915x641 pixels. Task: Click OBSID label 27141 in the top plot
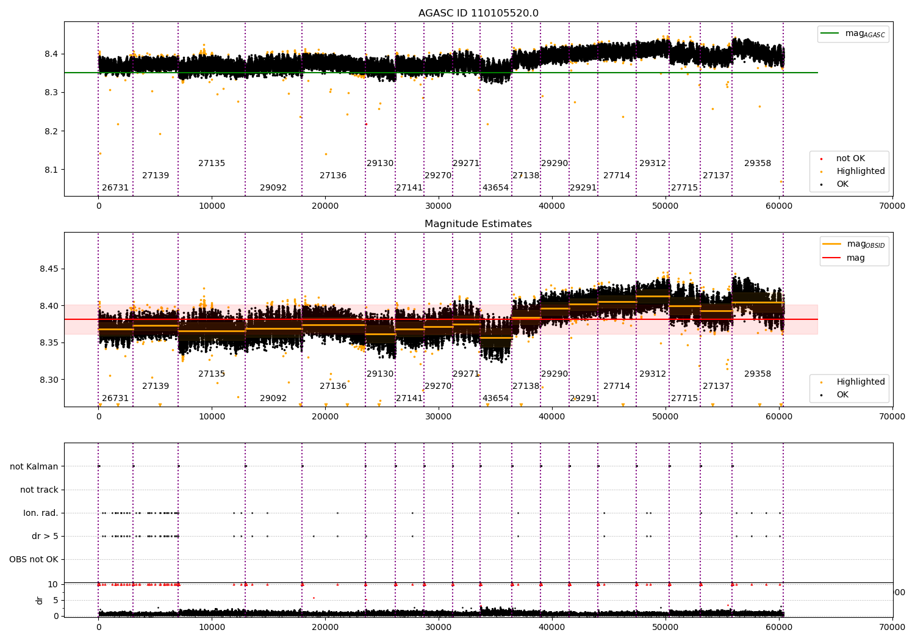[409, 187]
